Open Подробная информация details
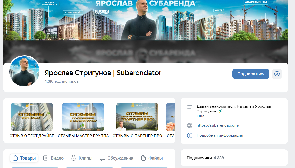This screenshot has height=168, width=295. pos(220,135)
